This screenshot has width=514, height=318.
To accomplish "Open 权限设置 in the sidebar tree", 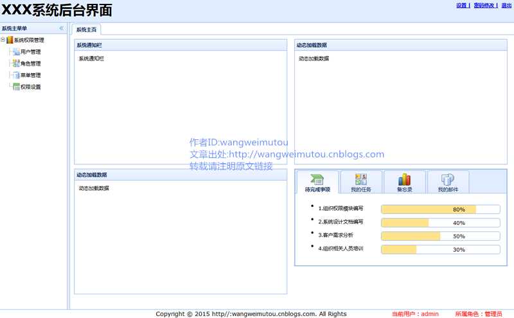I will coord(30,87).
